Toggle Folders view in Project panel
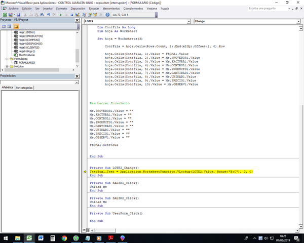304x243 pixels. [17, 26]
